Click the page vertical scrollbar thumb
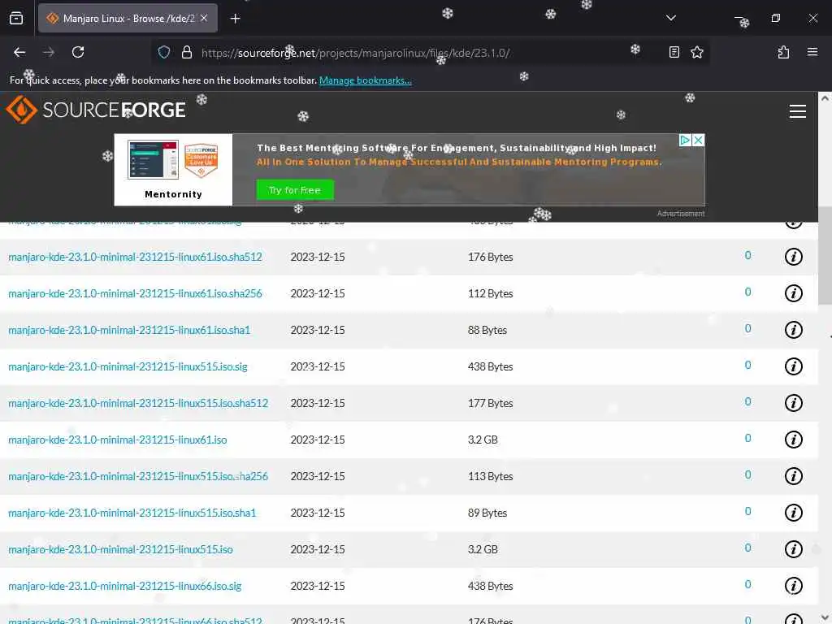Viewport: 832px width, 624px height. 825,255
